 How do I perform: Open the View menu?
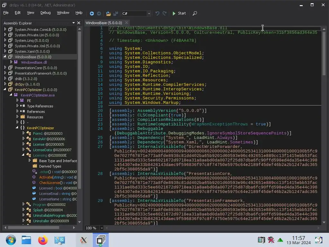[31, 13]
